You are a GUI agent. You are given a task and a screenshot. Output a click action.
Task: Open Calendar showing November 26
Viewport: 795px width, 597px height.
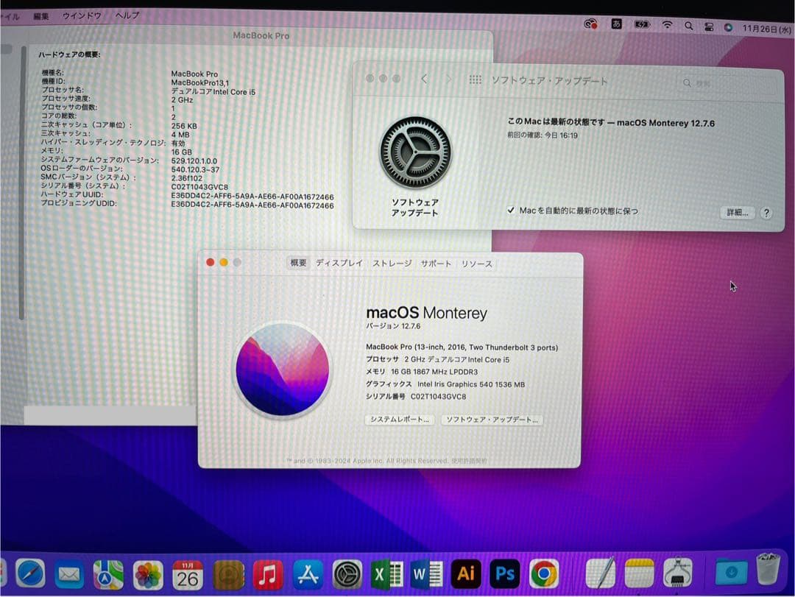[185, 574]
